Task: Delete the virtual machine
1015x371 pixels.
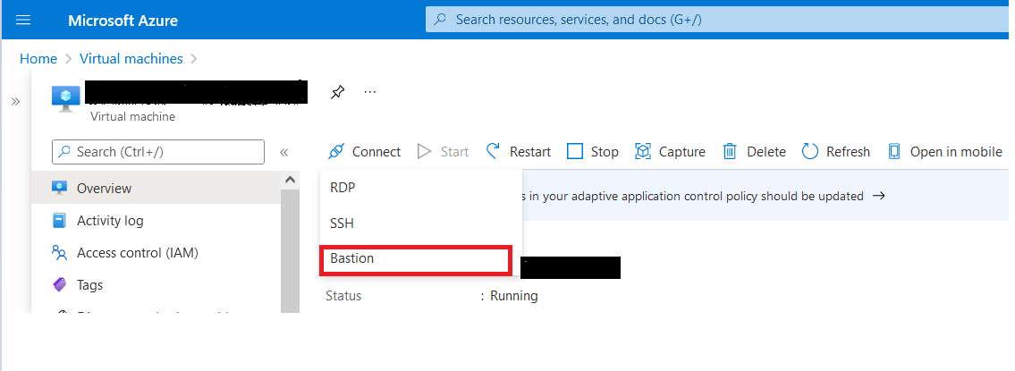Action: [754, 152]
